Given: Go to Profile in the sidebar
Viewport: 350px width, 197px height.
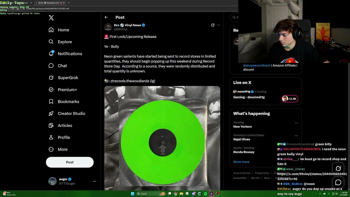Looking at the screenshot, I should point(59,137).
